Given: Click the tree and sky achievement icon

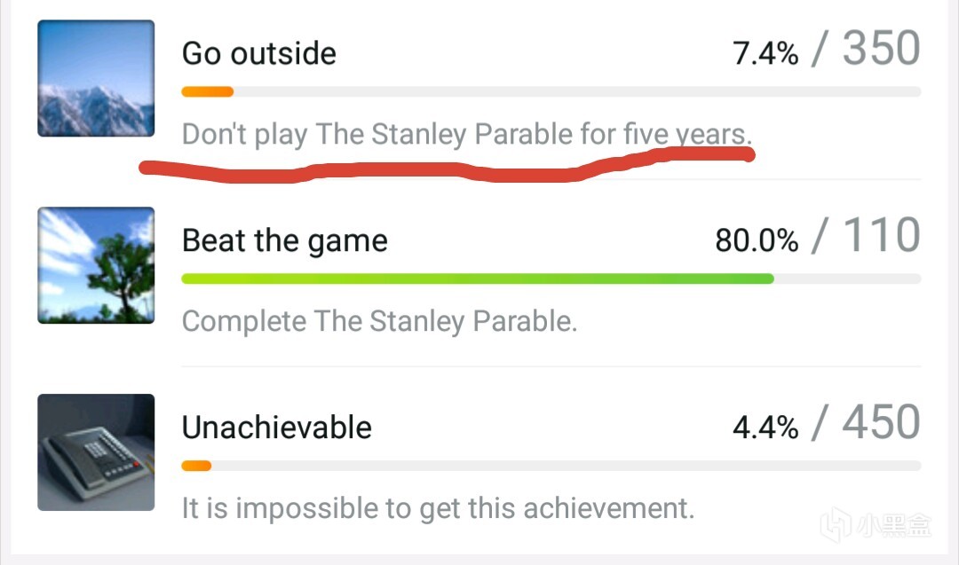Looking at the screenshot, I should click(x=96, y=265).
